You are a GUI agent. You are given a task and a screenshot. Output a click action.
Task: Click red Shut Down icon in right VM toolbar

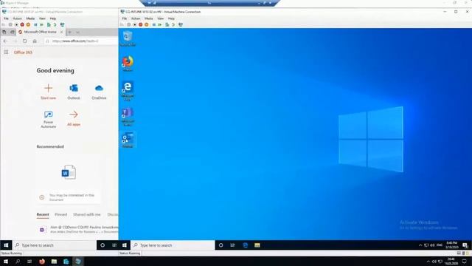coord(140,24)
